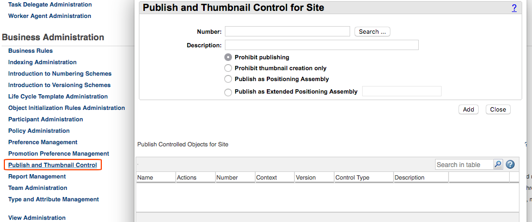532x222 pixels.
Task: Focus the Description text field
Action: pos(321,45)
